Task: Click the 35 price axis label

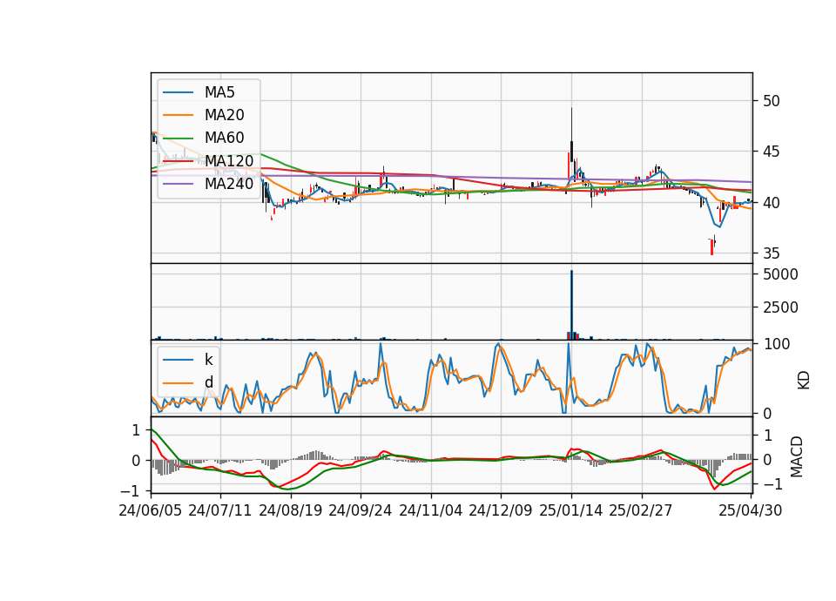Action: [x=771, y=253]
